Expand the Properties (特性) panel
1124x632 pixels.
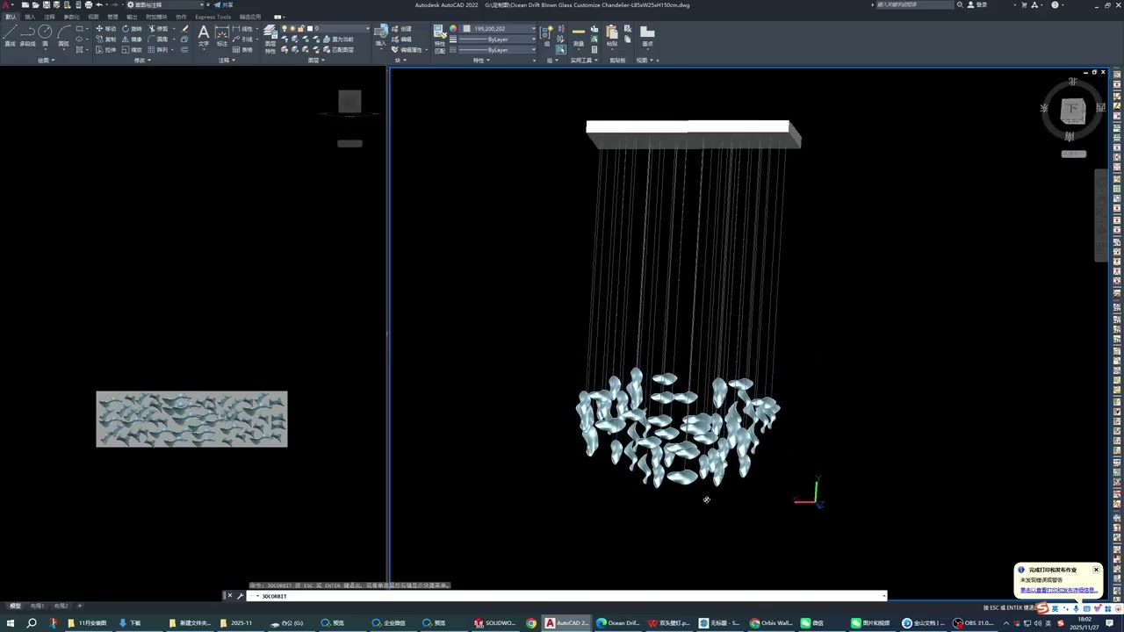[x=480, y=61]
